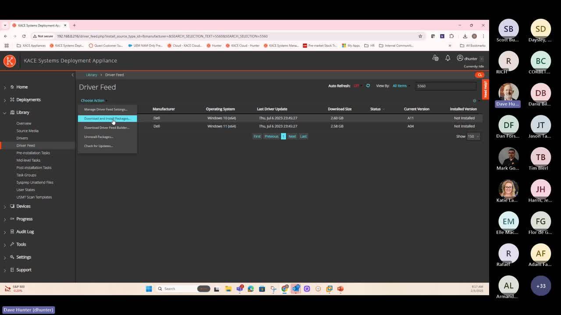Open File Explorer from the taskbar
Screen dimensions: 561x315
pyautogui.click(x=228, y=289)
